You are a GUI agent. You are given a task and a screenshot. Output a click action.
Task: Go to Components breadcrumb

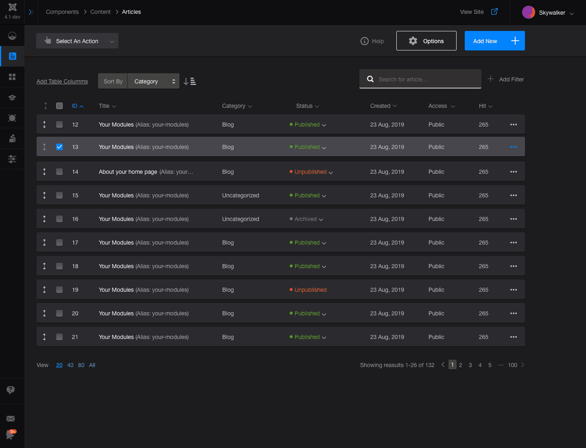pyautogui.click(x=62, y=12)
